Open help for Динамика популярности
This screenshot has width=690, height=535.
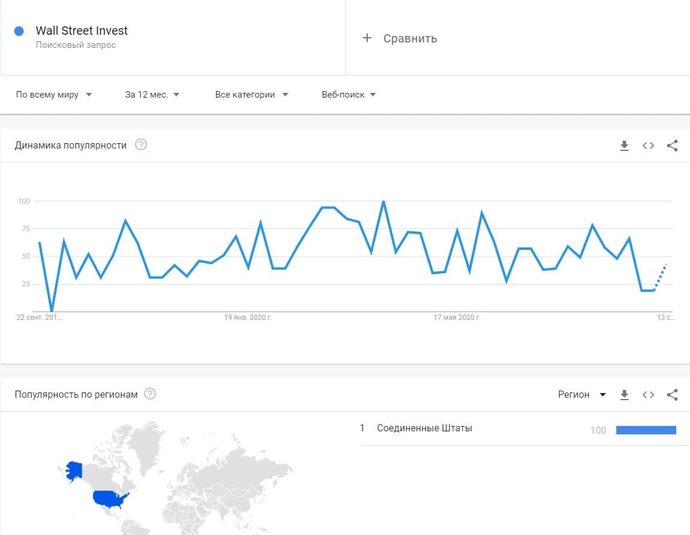click(141, 145)
